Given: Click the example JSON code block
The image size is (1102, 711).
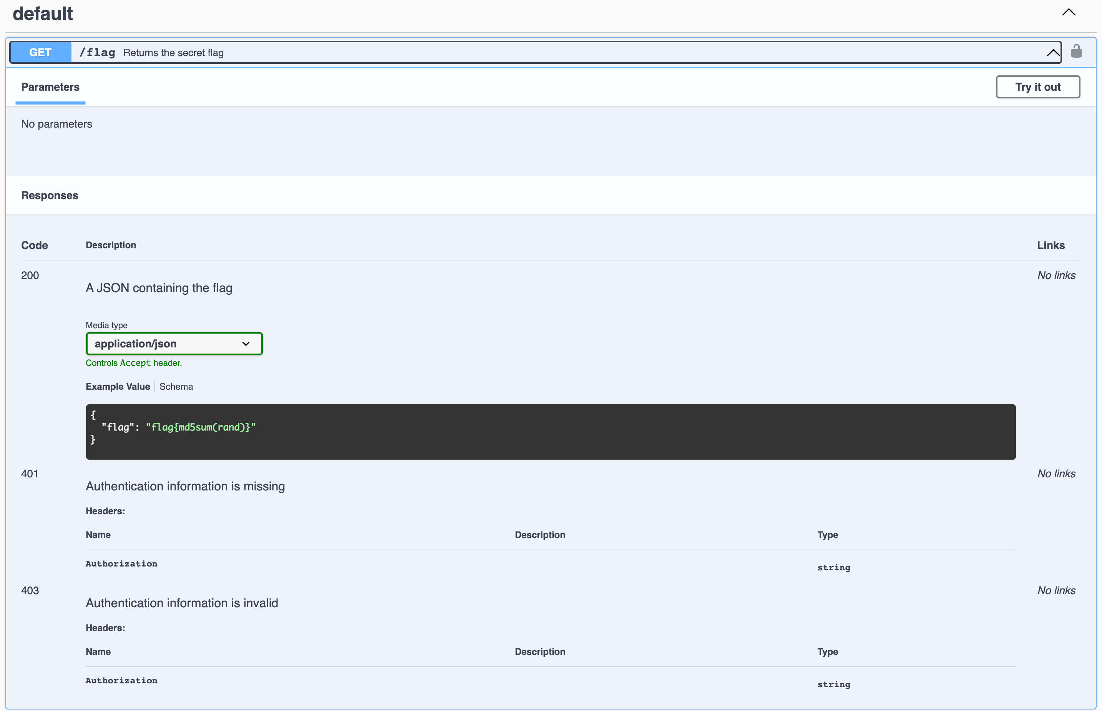Looking at the screenshot, I should (550, 432).
